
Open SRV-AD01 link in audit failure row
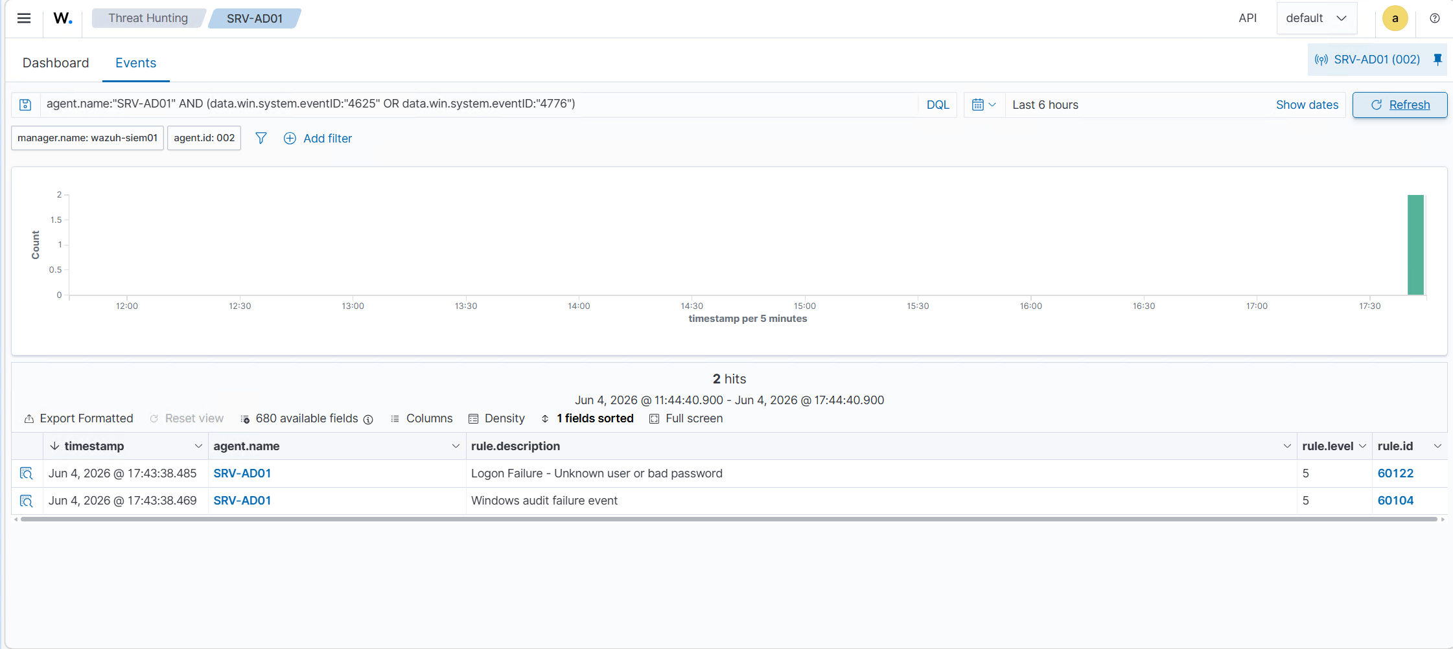coord(242,501)
